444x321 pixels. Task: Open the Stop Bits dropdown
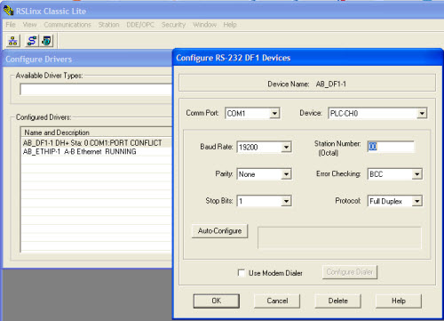286,201
